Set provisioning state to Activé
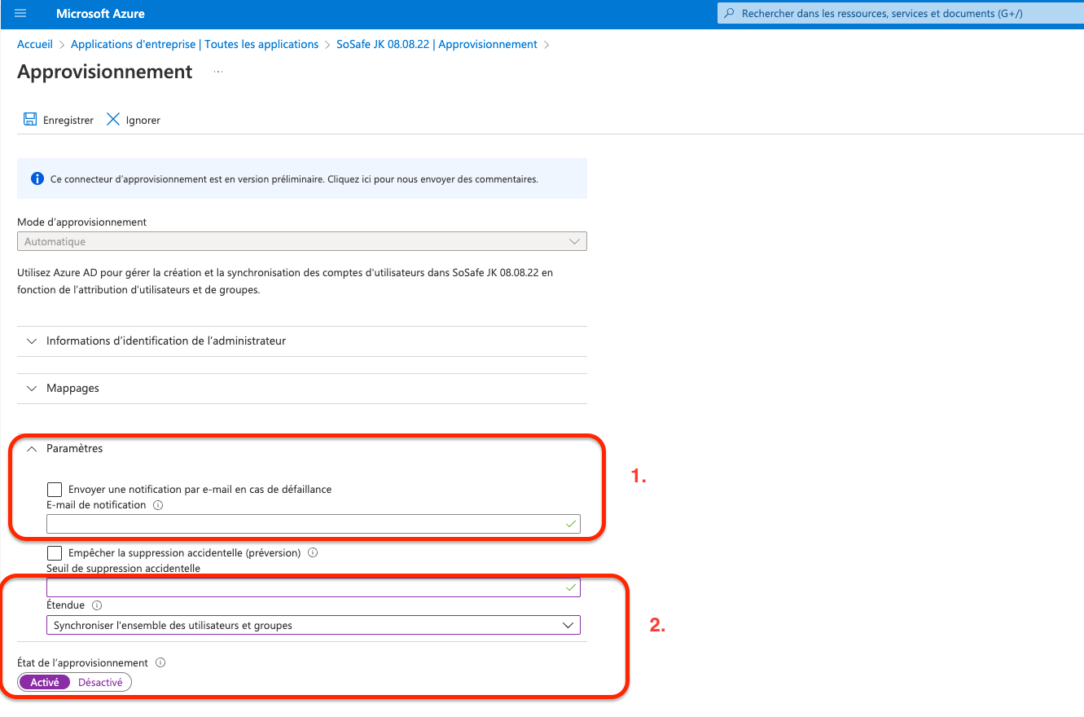1084x717 pixels. coord(45,682)
